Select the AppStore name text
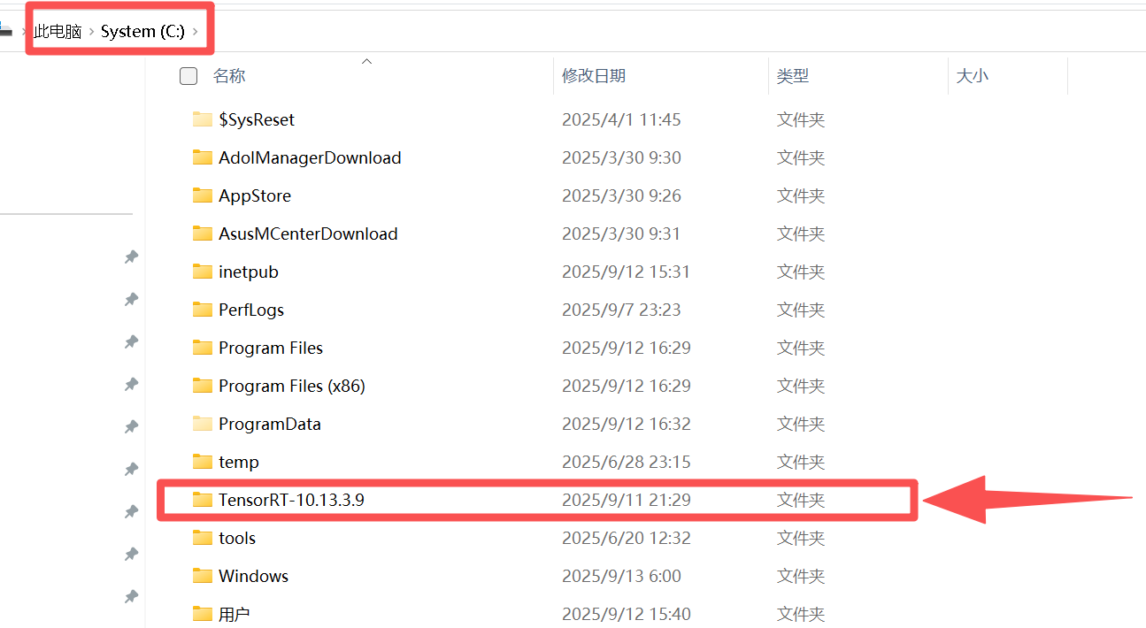This screenshot has height=628, width=1146. click(x=255, y=195)
